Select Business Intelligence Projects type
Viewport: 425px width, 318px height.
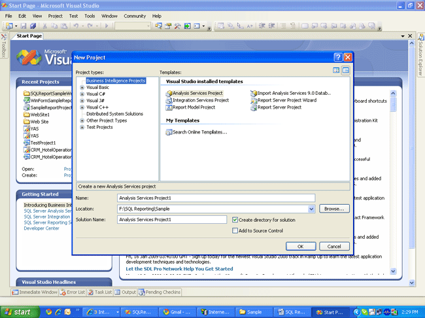116,80
